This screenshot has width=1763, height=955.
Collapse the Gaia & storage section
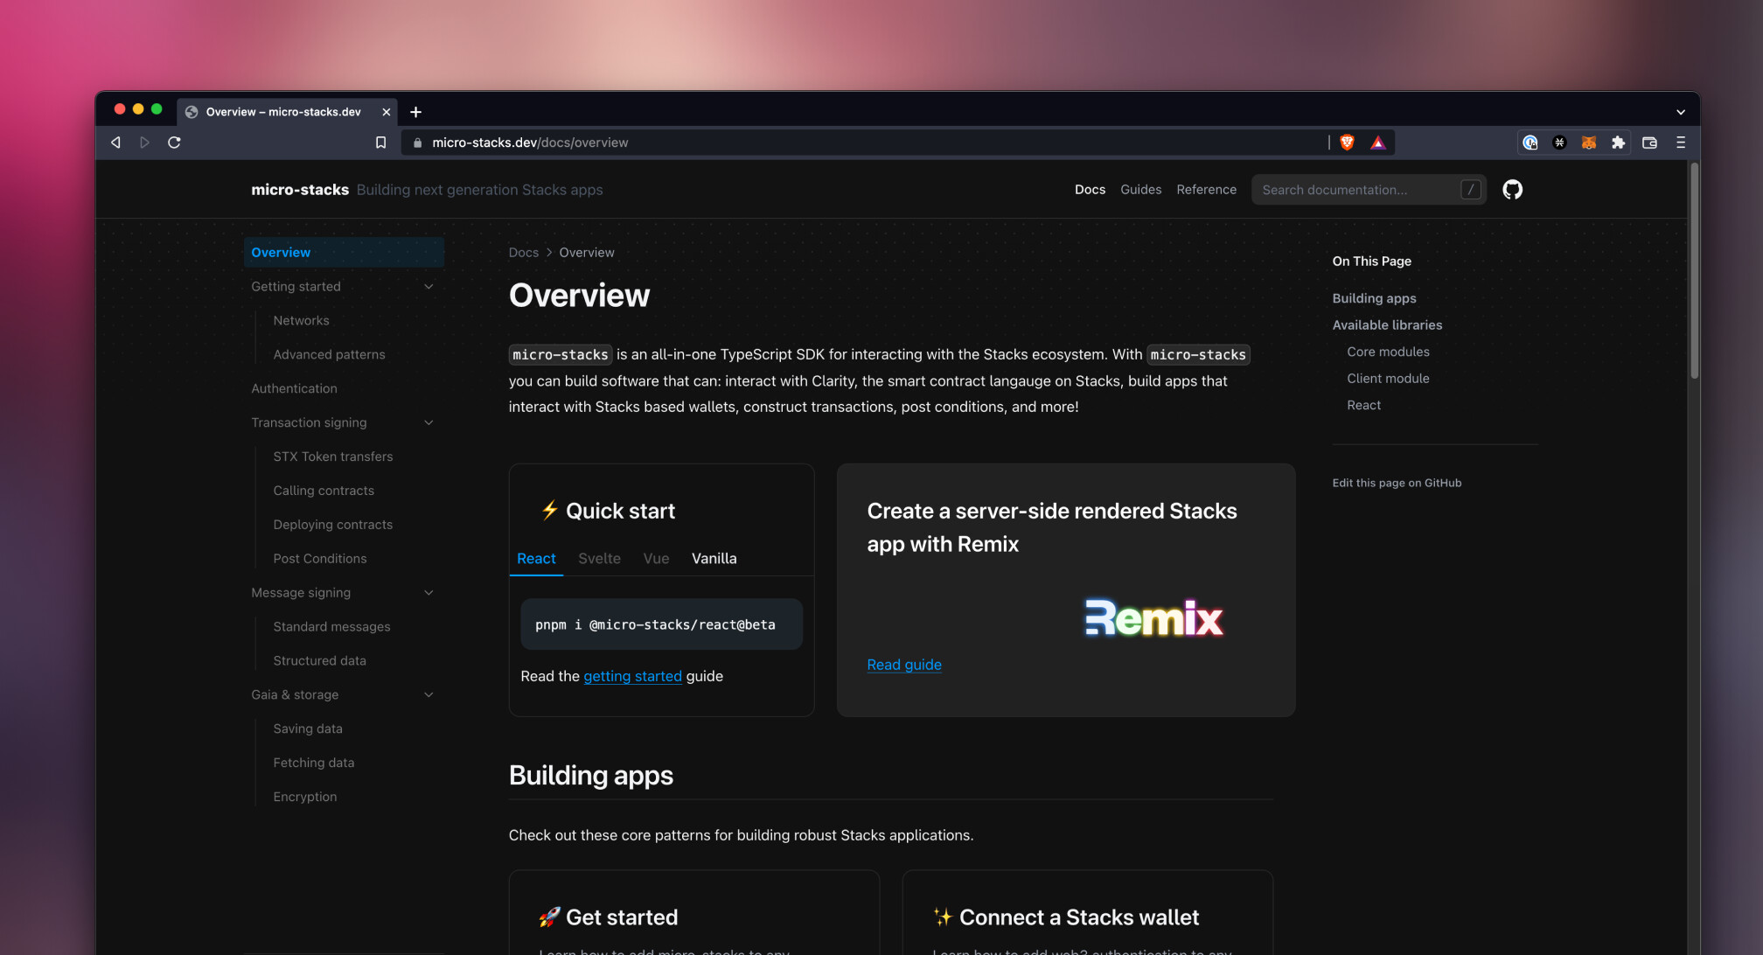click(429, 695)
